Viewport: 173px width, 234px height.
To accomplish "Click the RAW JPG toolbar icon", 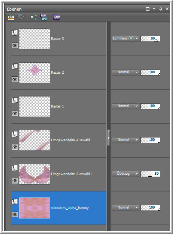I will (x=44, y=17).
